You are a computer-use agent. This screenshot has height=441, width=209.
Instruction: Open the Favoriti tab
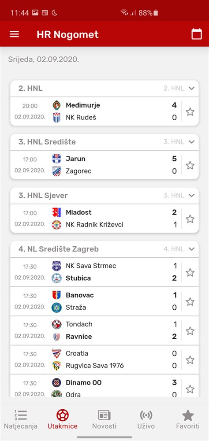[x=188, y=419]
